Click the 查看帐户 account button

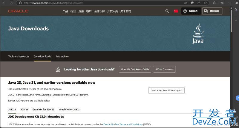click(x=191, y=11)
